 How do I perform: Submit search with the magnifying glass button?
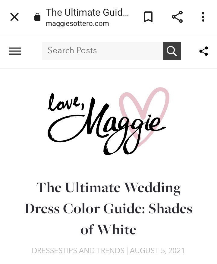(172, 51)
